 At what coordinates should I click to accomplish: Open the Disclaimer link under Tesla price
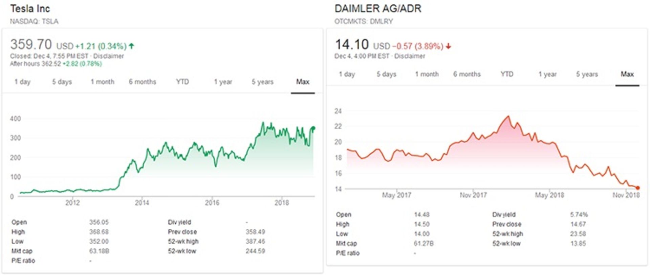pos(108,56)
